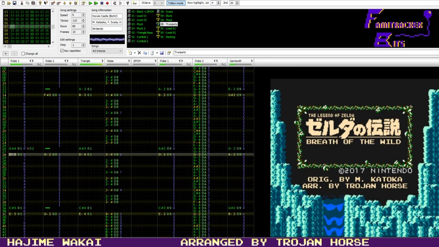Screen dimensions: 439x247
Task: Cut the selection via scissors icon
Action: pyautogui.click(x=22, y=3)
